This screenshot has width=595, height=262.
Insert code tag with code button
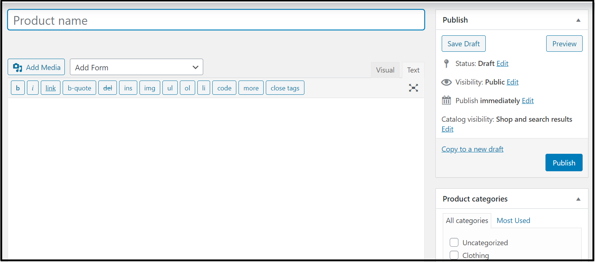[x=224, y=88]
